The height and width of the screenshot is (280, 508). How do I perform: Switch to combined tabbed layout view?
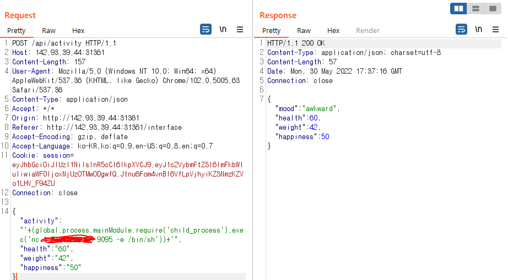coord(493,9)
